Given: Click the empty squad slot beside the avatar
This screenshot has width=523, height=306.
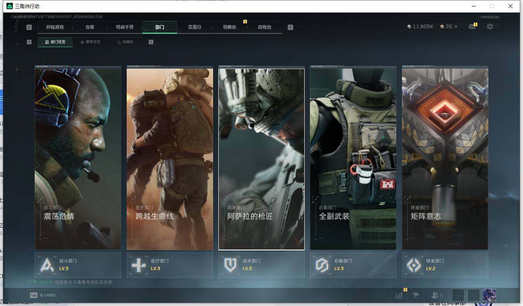Looking at the screenshot, I should coord(474,295).
